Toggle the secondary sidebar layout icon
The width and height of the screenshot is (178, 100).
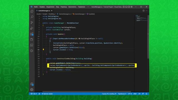[129, 7]
